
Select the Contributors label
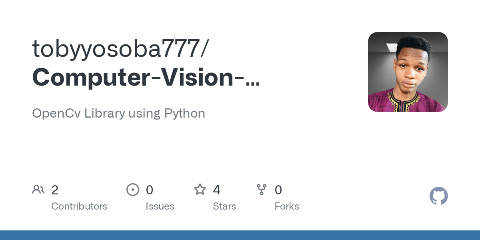pos(79,206)
